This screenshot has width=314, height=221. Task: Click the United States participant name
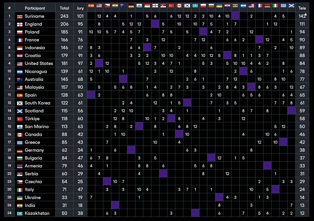coord(39,63)
